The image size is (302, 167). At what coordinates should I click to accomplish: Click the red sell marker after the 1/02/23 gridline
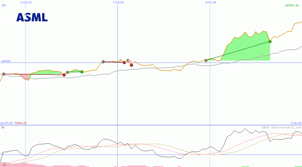coord(64,75)
